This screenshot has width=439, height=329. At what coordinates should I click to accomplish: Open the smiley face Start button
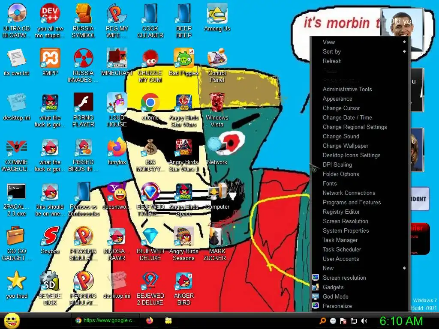click(12, 320)
